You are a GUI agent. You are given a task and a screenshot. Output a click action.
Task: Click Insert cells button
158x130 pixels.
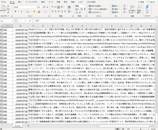(116, 6)
